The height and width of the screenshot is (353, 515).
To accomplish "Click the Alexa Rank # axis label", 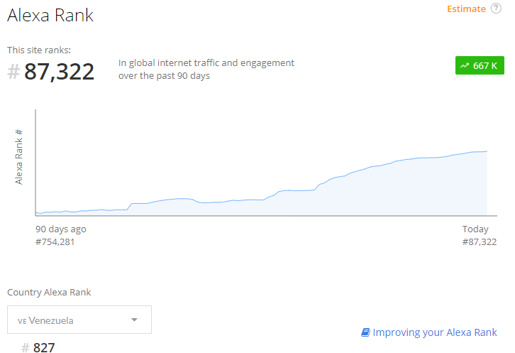I will click(18, 157).
